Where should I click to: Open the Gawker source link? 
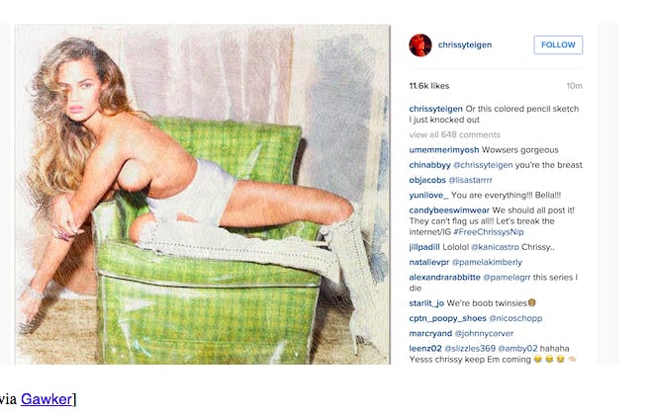pos(47,399)
